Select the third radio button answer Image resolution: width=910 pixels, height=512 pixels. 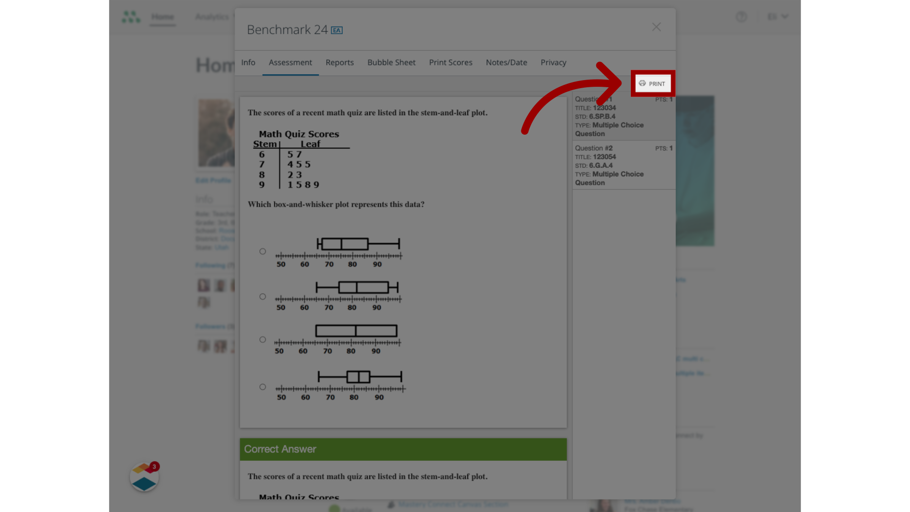263,339
